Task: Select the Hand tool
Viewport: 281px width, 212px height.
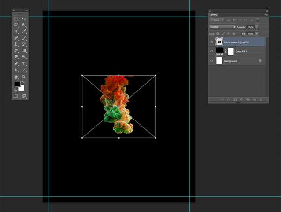Action: click(x=16, y=76)
